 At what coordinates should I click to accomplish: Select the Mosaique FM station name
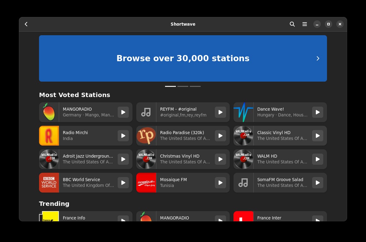tap(173, 180)
